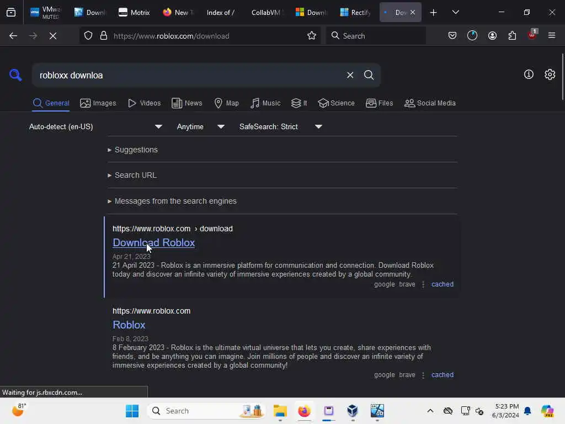List all tabs dropdown arrow
Viewport: 565px width, 424px height.
point(455,13)
